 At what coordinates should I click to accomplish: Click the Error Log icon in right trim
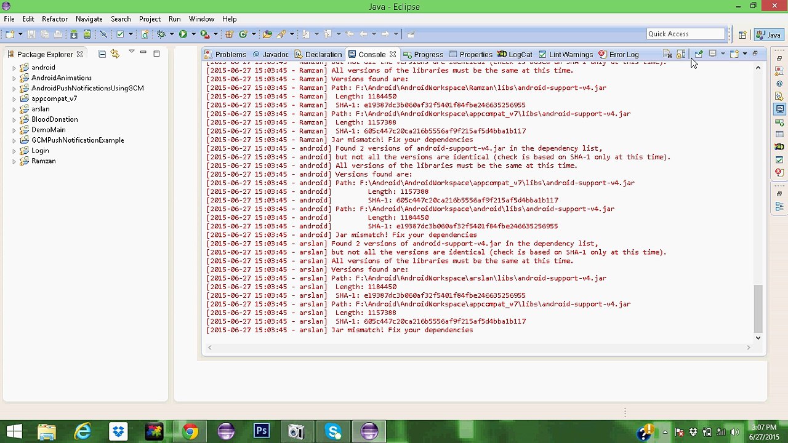[x=779, y=172]
